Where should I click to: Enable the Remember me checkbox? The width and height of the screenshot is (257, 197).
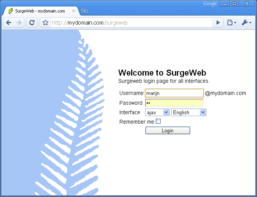158,121
